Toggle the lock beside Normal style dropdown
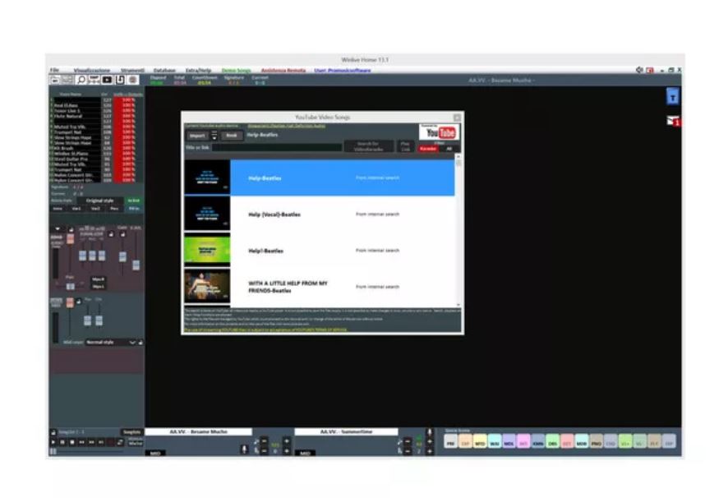The width and height of the screenshot is (728, 498). [x=141, y=343]
